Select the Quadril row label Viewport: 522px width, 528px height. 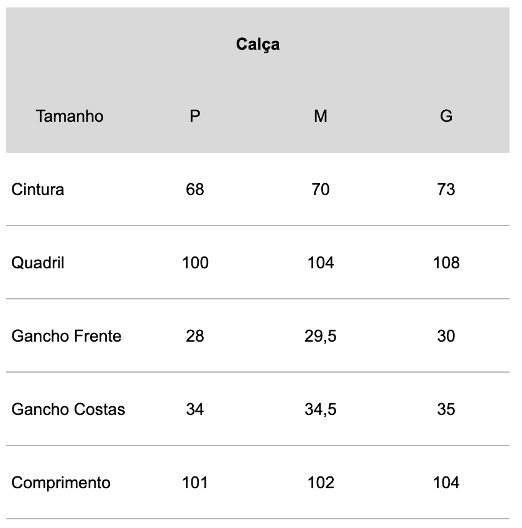(x=38, y=263)
